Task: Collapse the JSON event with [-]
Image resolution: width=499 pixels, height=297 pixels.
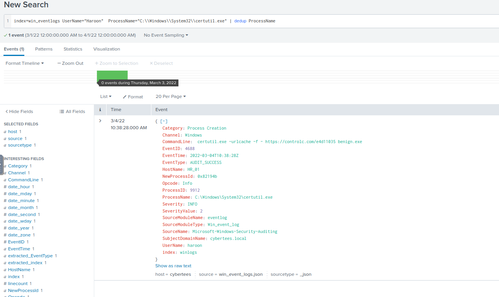Action: pos(164,121)
